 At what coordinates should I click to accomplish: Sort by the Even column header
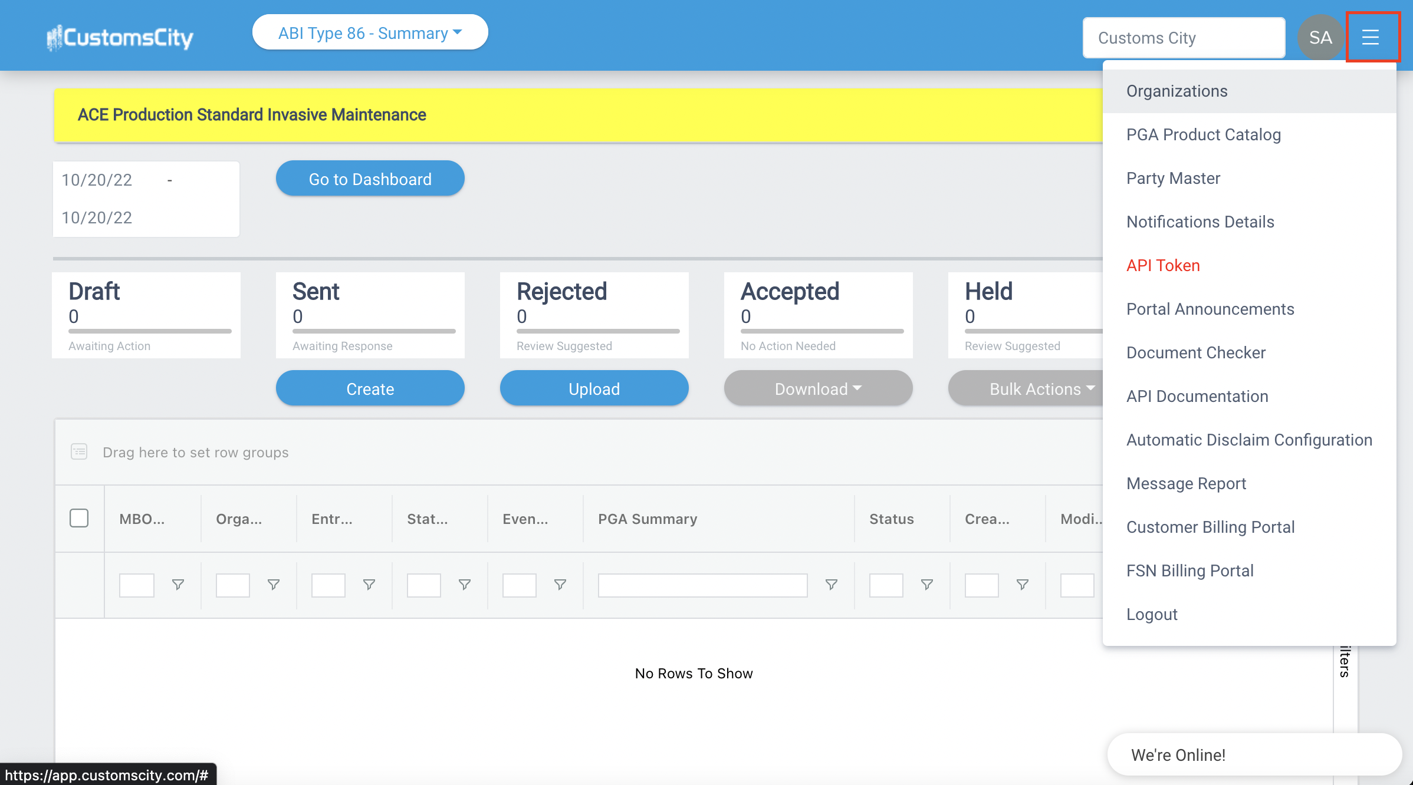pyautogui.click(x=525, y=519)
